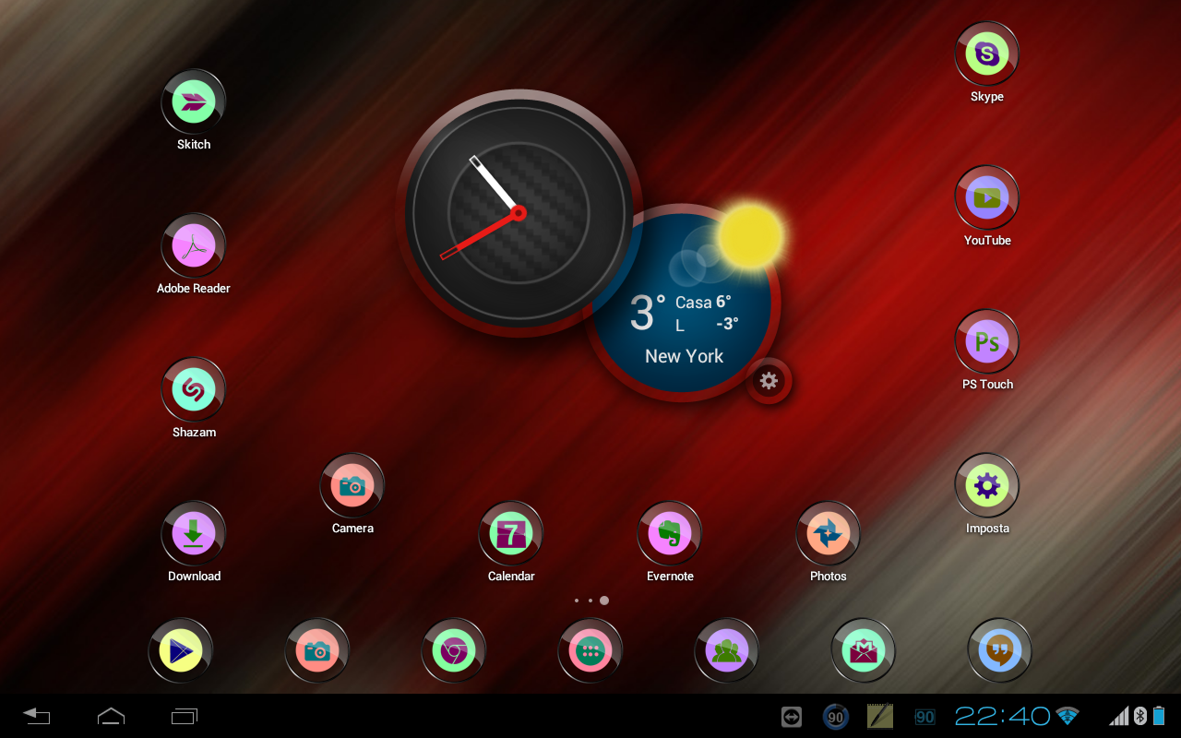The width and height of the screenshot is (1181, 738).
Task: Open the Imposta settings app
Action: pos(987,486)
